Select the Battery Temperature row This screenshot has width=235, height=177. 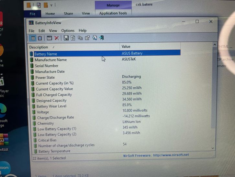point(107,151)
